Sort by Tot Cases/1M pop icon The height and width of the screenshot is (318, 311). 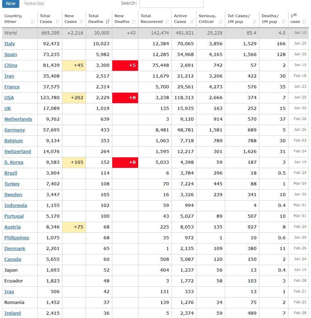click(x=254, y=22)
